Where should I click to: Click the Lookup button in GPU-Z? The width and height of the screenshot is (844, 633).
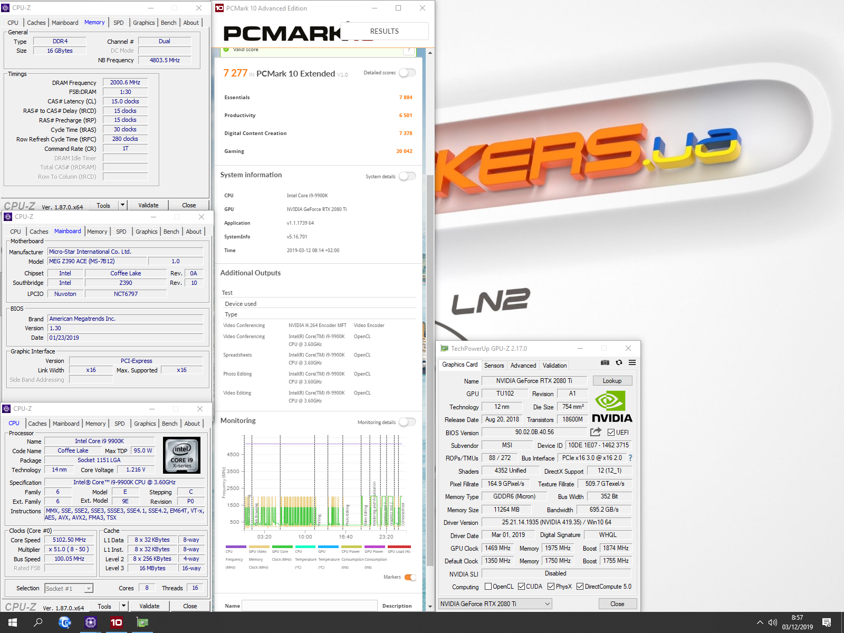tap(612, 381)
